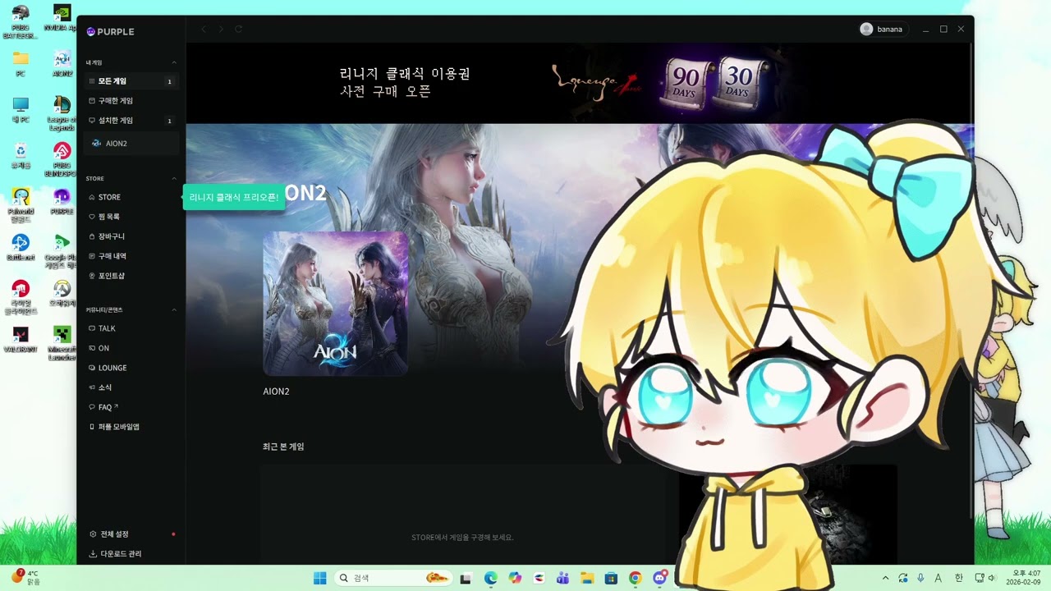Click the taskbar 검색 search box

tap(393, 578)
